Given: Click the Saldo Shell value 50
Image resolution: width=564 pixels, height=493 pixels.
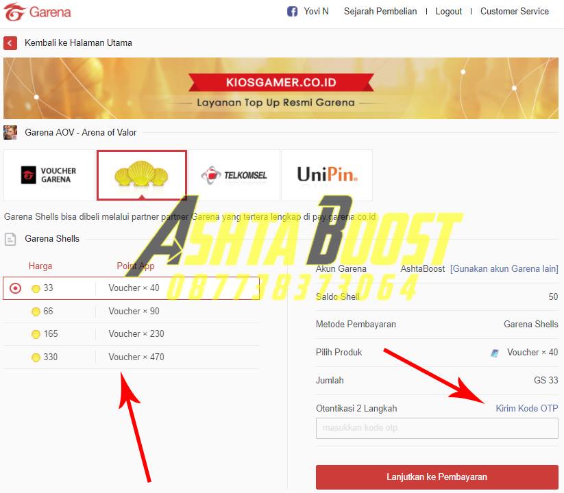Looking at the screenshot, I should [553, 296].
